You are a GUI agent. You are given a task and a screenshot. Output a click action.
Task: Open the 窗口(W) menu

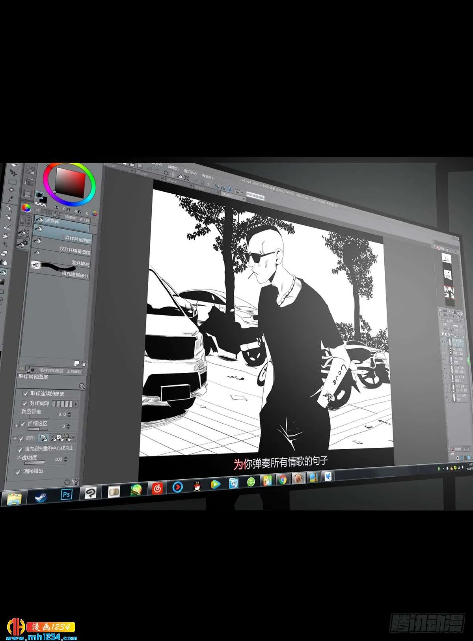pyautogui.click(x=190, y=173)
